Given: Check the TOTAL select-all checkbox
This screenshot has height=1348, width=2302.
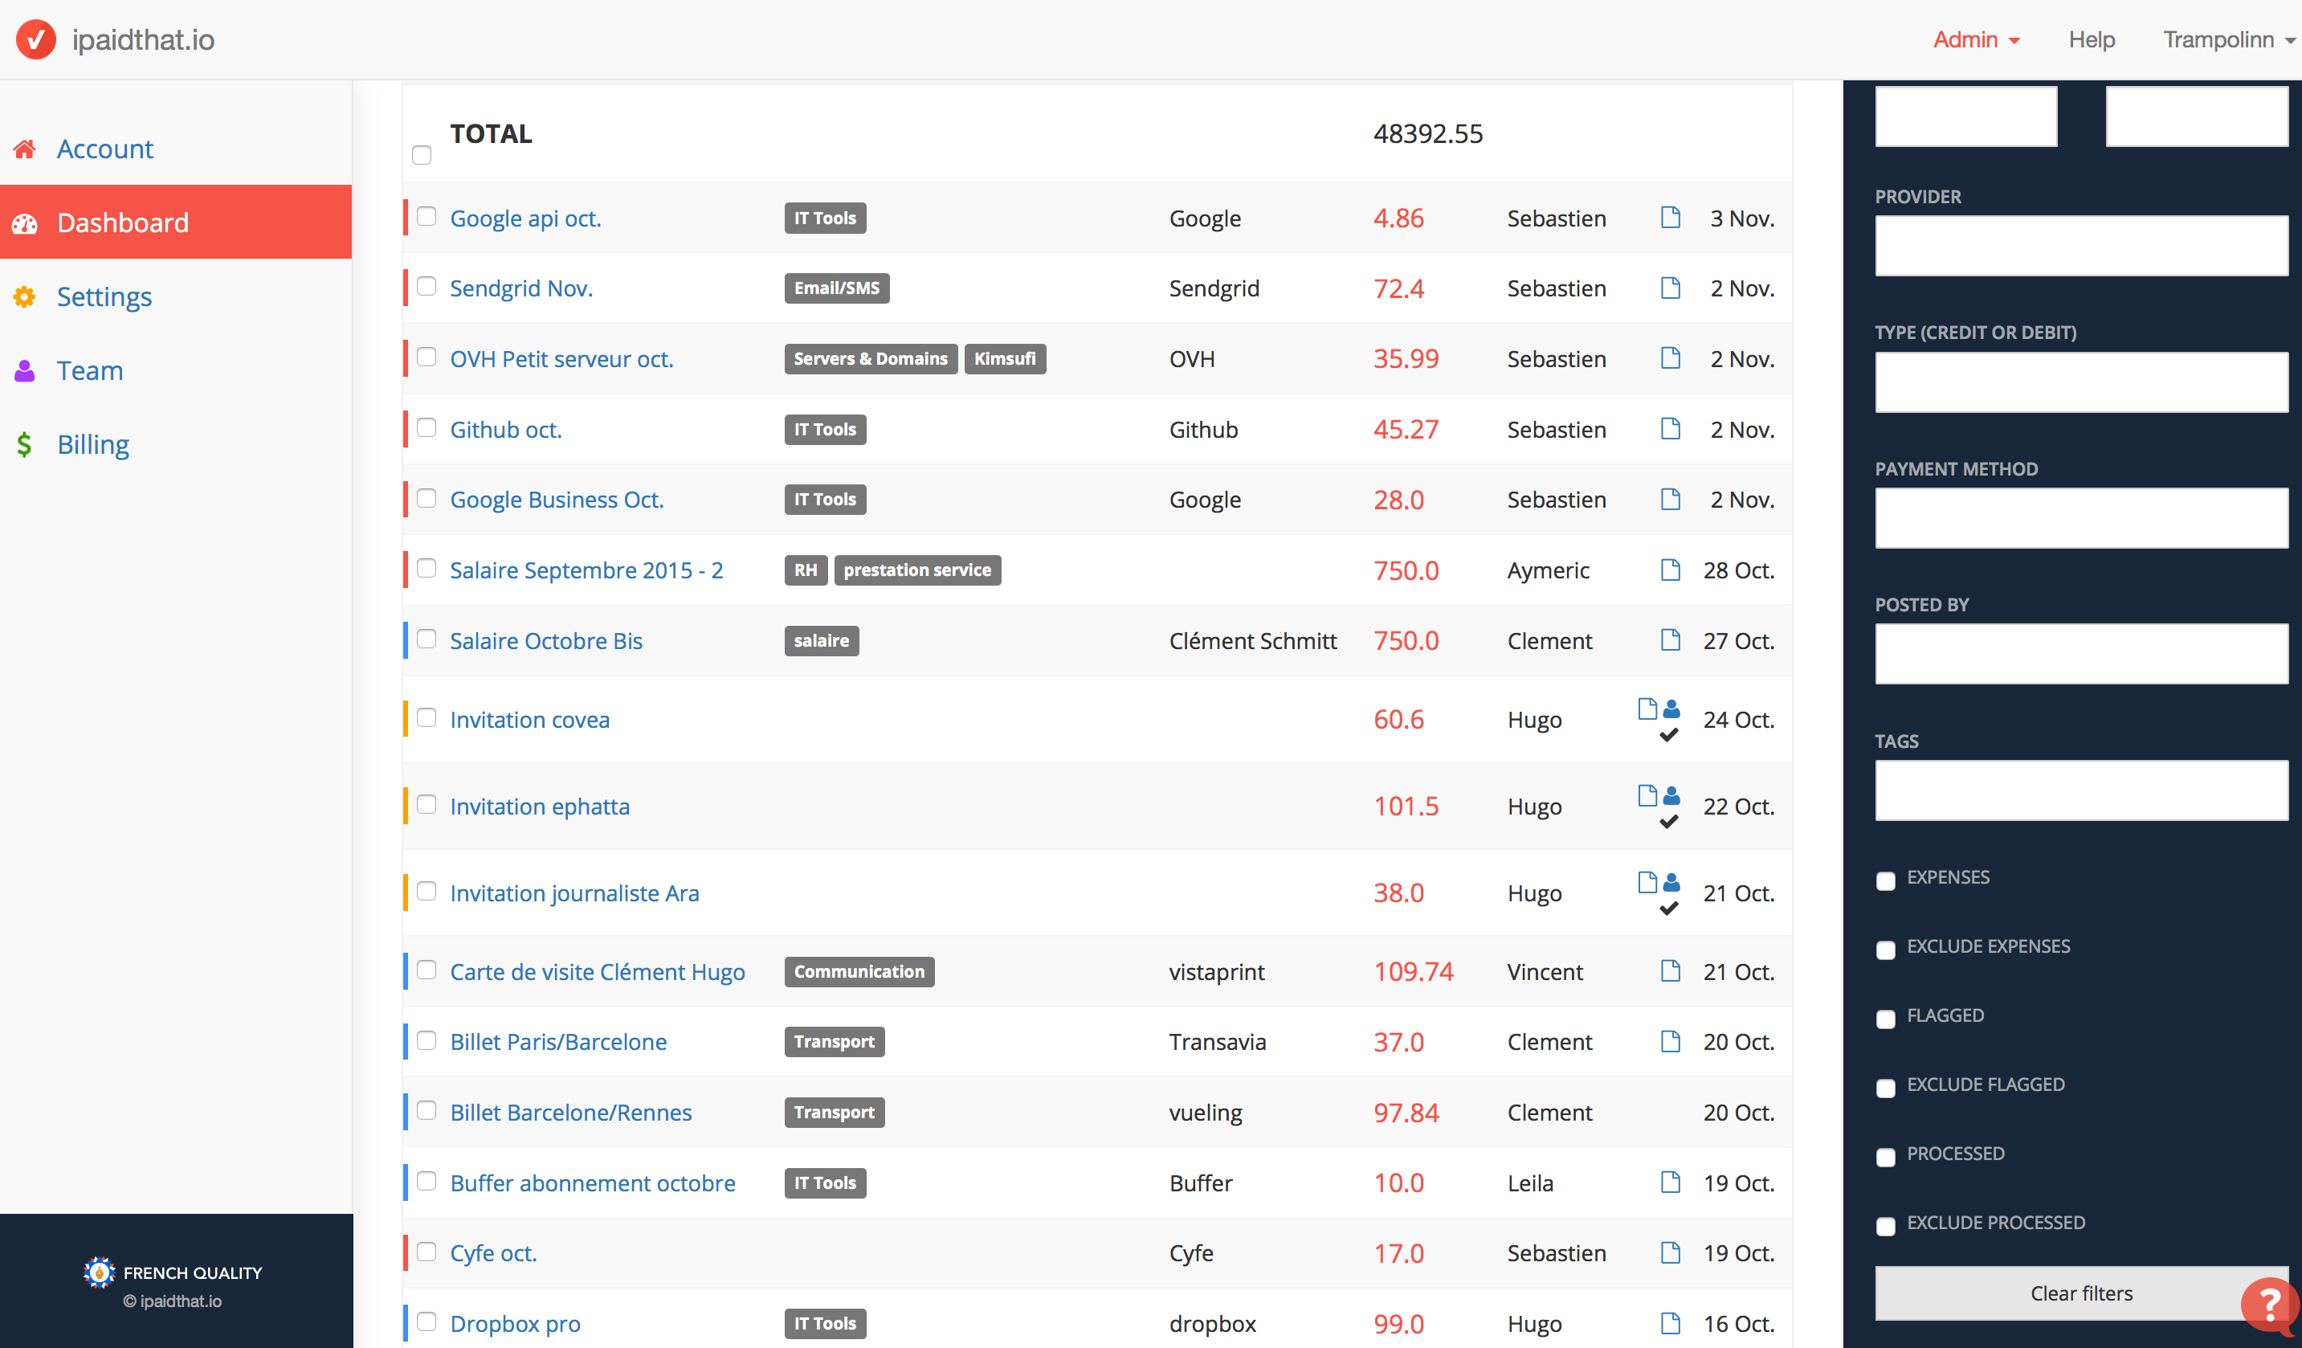Looking at the screenshot, I should click(x=421, y=155).
